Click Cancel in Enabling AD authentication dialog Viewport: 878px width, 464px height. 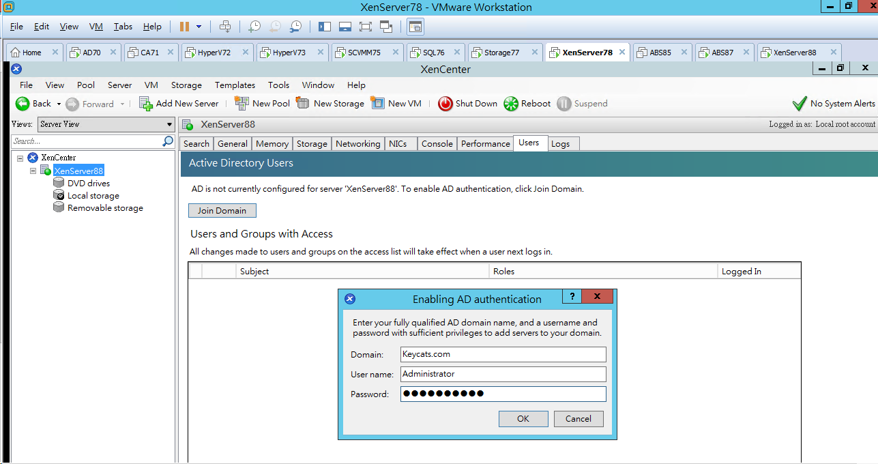point(579,419)
